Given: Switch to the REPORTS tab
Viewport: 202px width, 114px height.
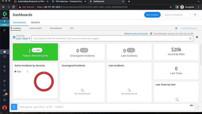Looking at the screenshot, I should tap(35, 22).
